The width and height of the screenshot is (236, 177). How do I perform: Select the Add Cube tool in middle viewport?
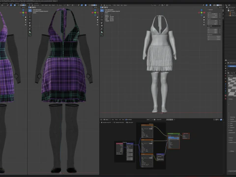pos(30,35)
